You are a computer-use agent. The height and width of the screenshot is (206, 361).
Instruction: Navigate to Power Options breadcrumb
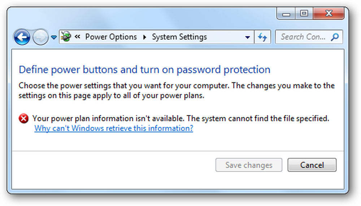click(x=111, y=37)
